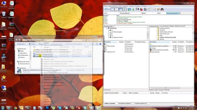Open the Файл menu in FileZilla
This screenshot has height=110, width=197.
coord(105,6)
